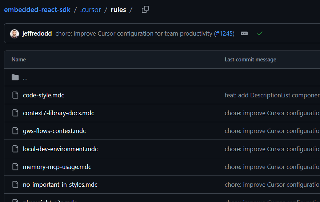
Task: Click file icon beside local-dev-environment.mdc
Action: click(x=15, y=149)
